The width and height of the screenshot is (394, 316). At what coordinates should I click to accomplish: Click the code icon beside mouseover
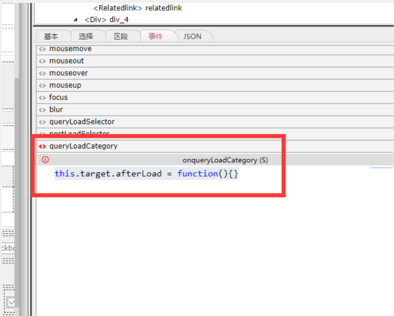[x=43, y=73]
